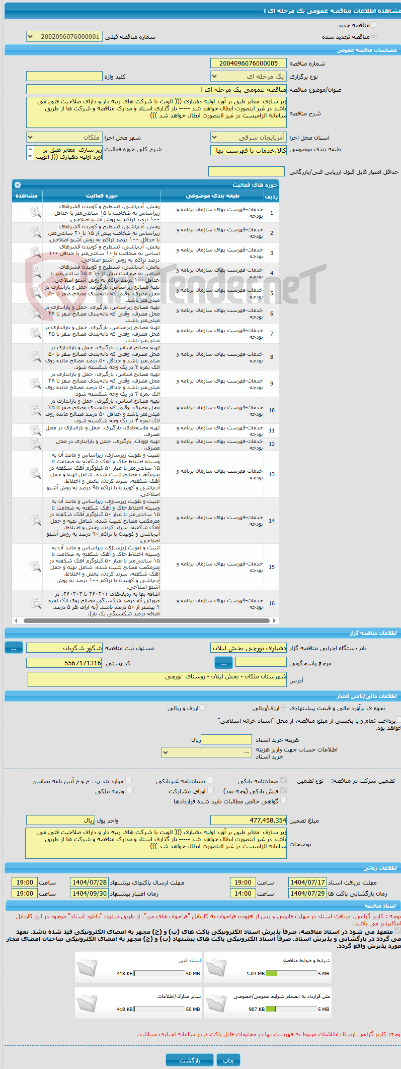Click the هزینه خرید اسناد input field
Viewport: 401px width, 1069px height.
226,739
